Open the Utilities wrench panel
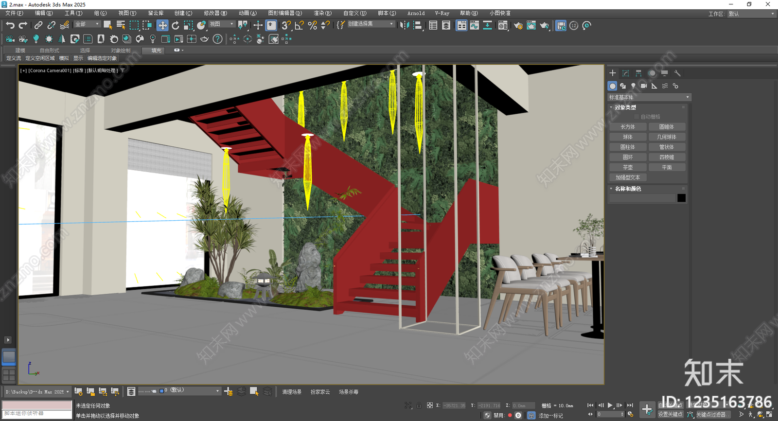 [x=677, y=73]
